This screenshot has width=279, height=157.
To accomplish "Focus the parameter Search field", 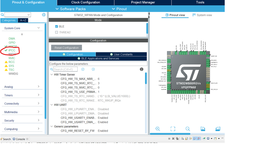I will pyautogui.click(x=65, y=69).
